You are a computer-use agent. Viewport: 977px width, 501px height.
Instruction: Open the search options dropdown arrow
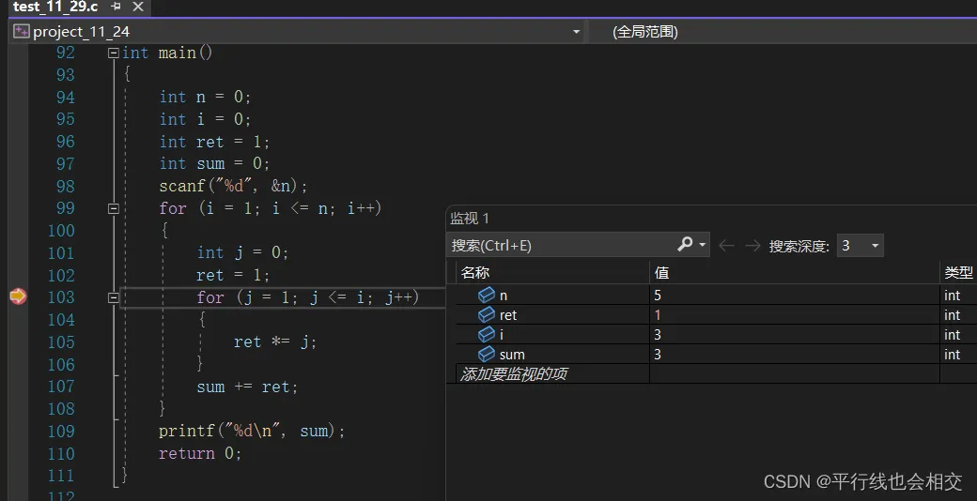[703, 245]
